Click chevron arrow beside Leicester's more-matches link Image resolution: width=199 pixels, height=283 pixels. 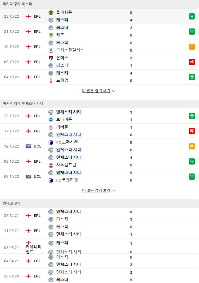click(x=114, y=91)
